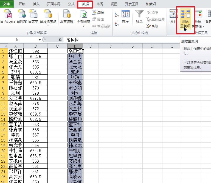Sort ascending with A-Z icon
Viewport: 211px width, 183px height.
coord(117,15)
